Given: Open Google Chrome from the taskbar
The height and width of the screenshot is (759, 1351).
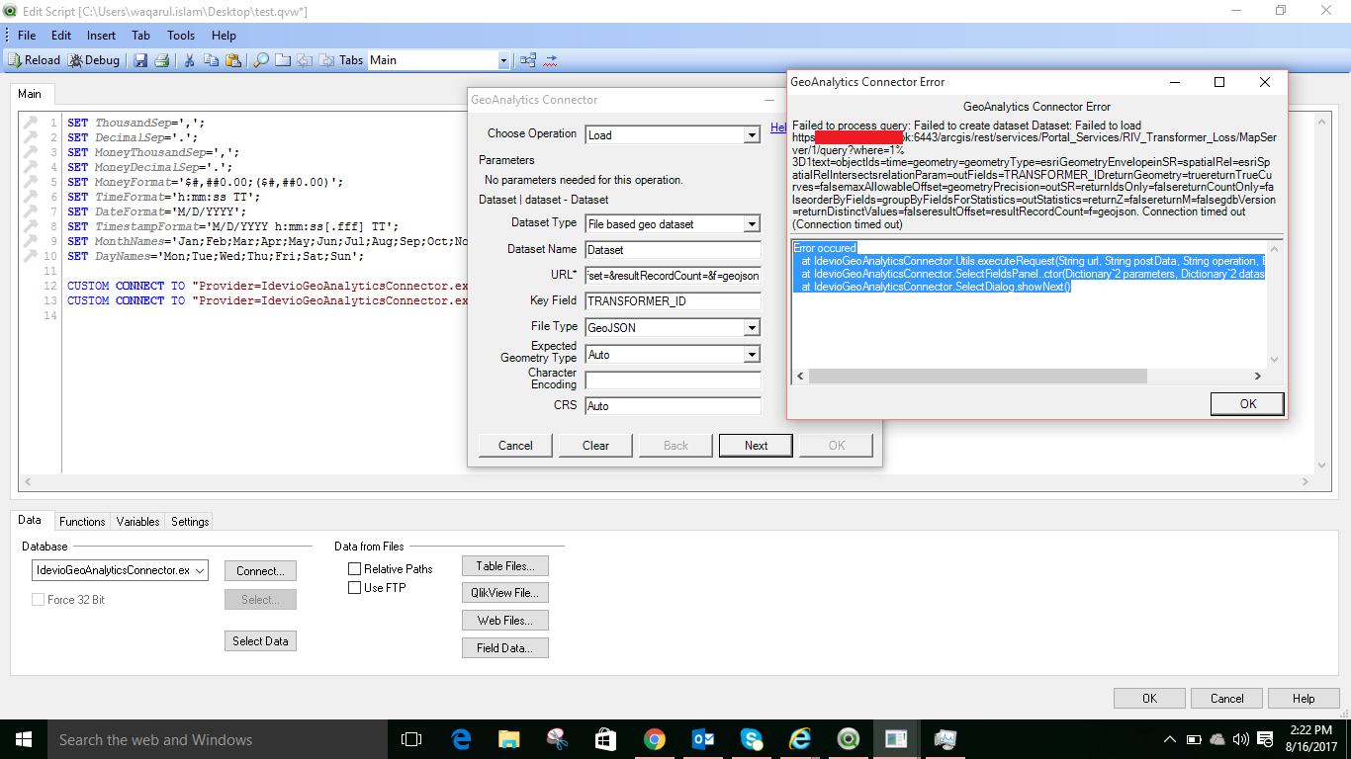Looking at the screenshot, I should pos(654,739).
